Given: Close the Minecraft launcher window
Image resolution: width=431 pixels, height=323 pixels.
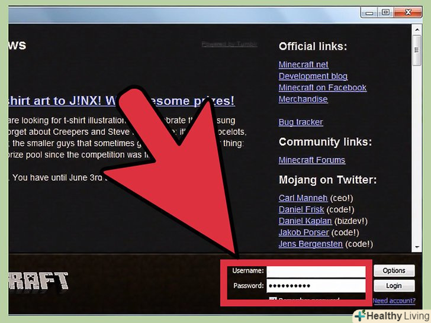Looking at the screenshot, I should coord(408,12).
